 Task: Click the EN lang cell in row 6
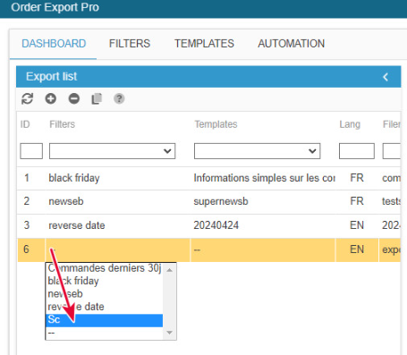pyautogui.click(x=357, y=249)
